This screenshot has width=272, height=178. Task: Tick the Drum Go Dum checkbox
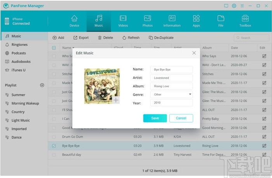click(x=54, y=137)
